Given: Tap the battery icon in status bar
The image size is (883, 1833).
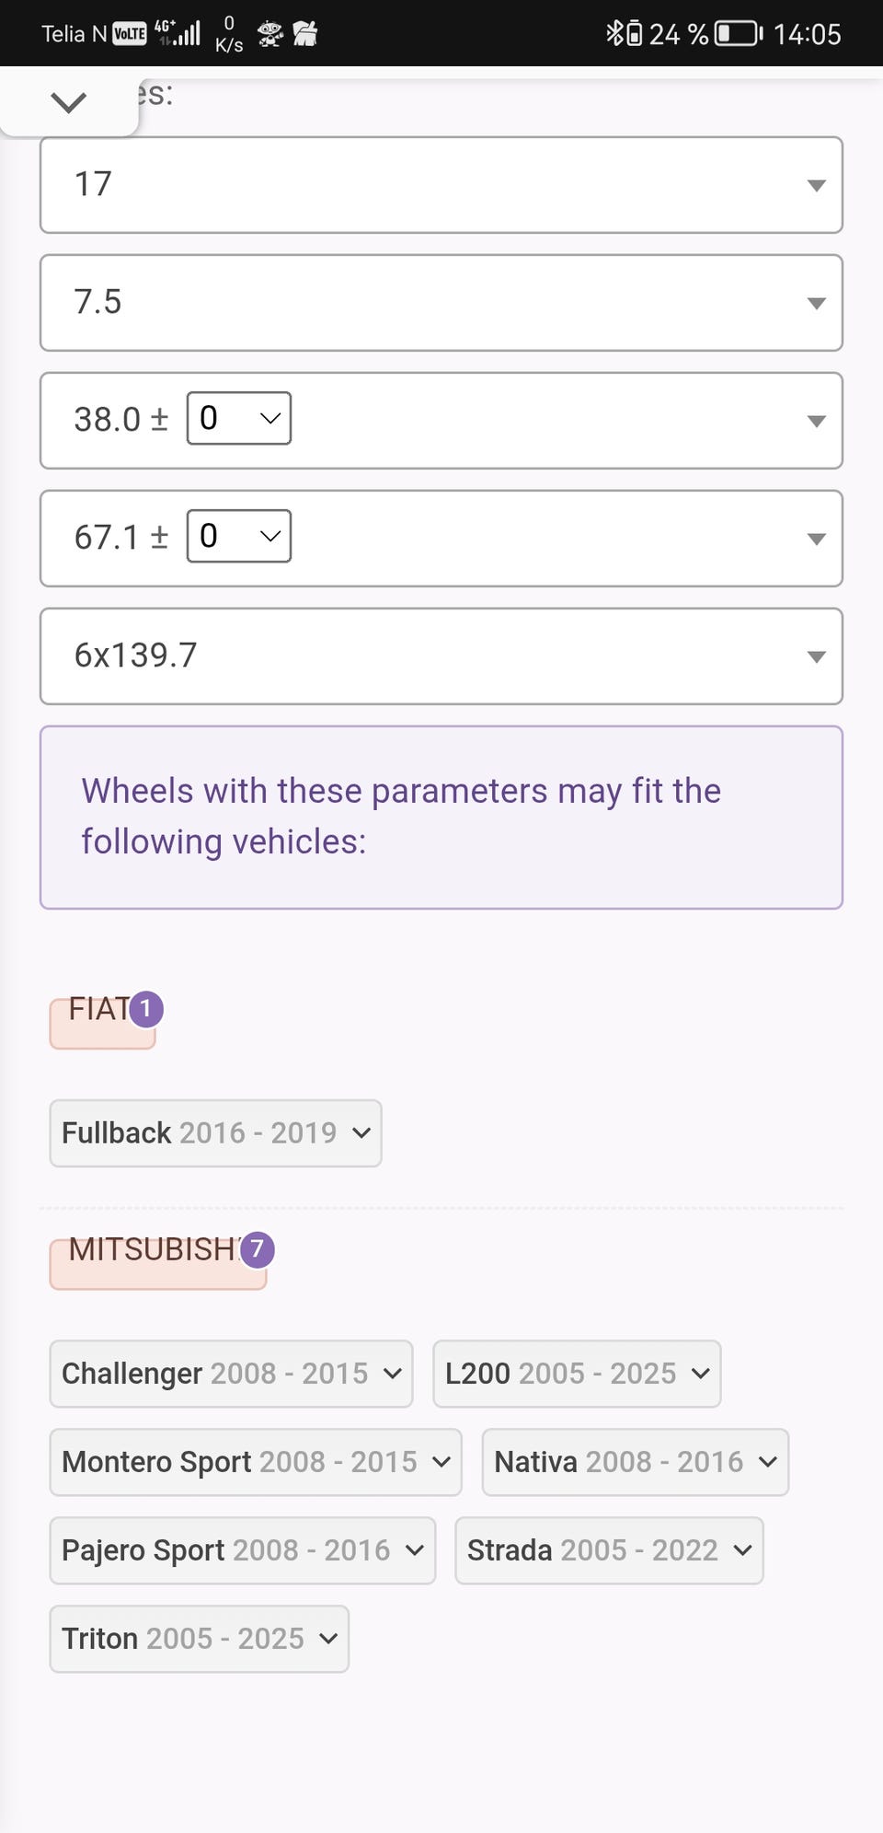Looking at the screenshot, I should pyautogui.click(x=740, y=34).
